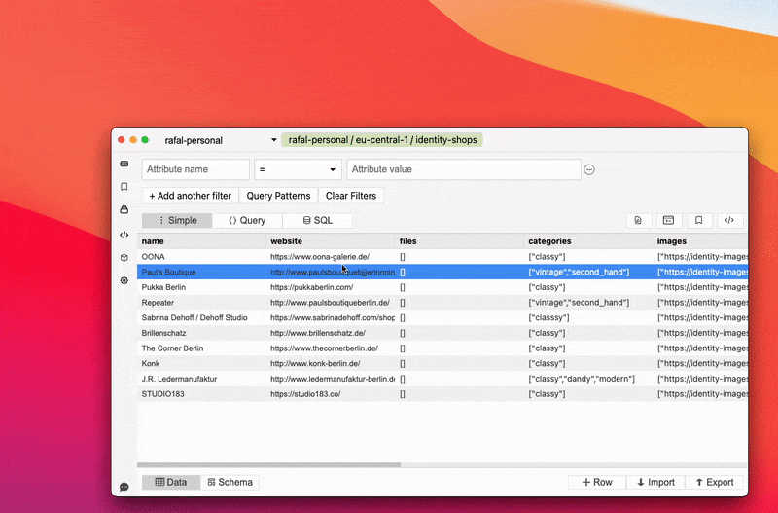Click the files column header
This screenshot has height=513, width=778.
(x=459, y=241)
